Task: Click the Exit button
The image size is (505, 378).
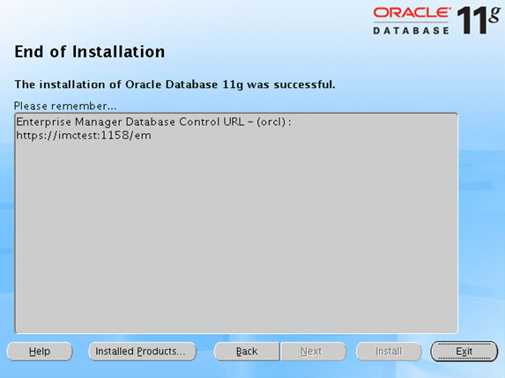Action: [x=464, y=352]
